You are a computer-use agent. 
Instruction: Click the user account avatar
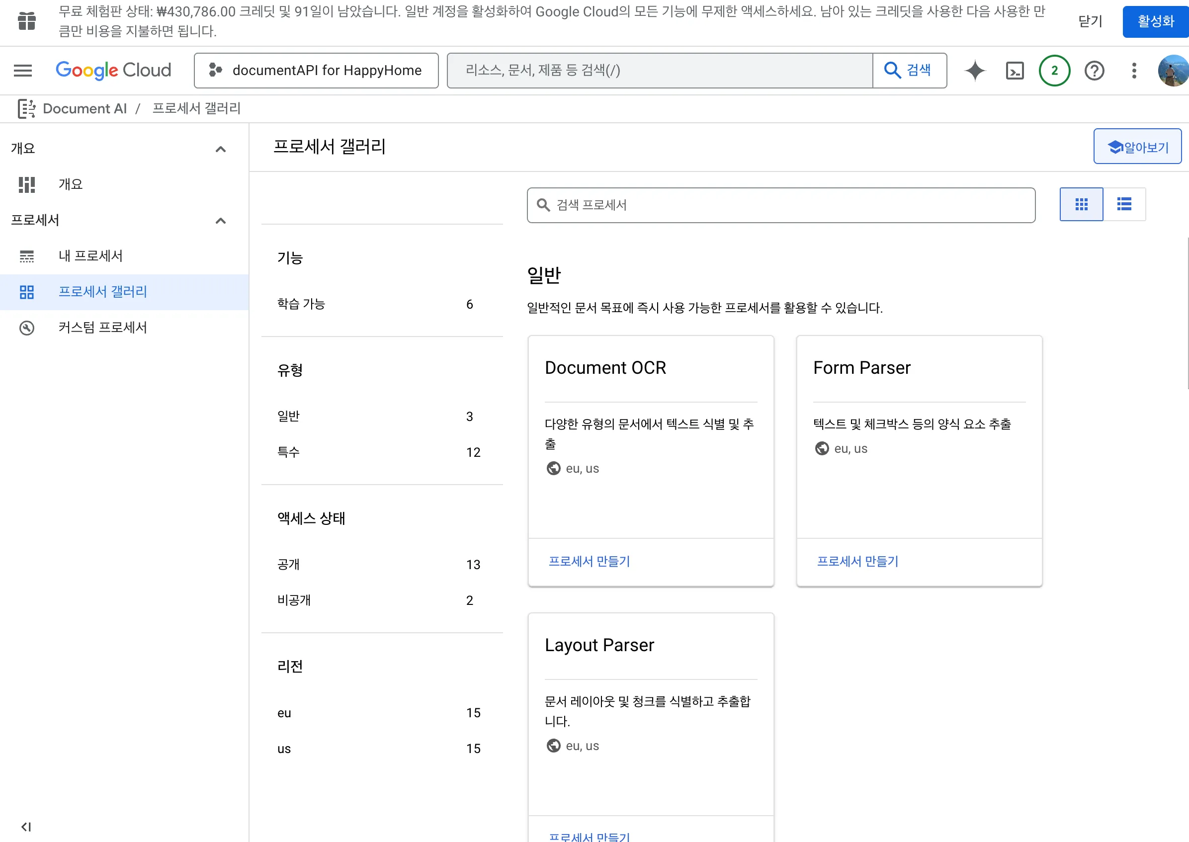(x=1173, y=71)
